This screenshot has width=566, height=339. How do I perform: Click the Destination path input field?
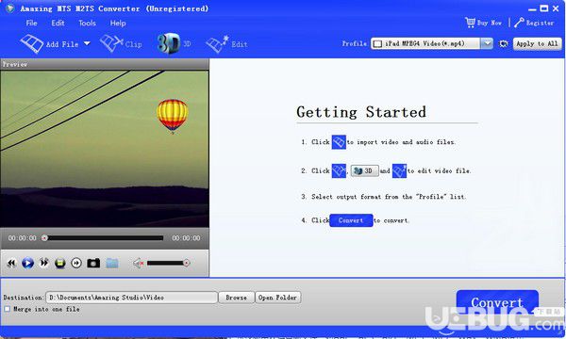(x=132, y=298)
